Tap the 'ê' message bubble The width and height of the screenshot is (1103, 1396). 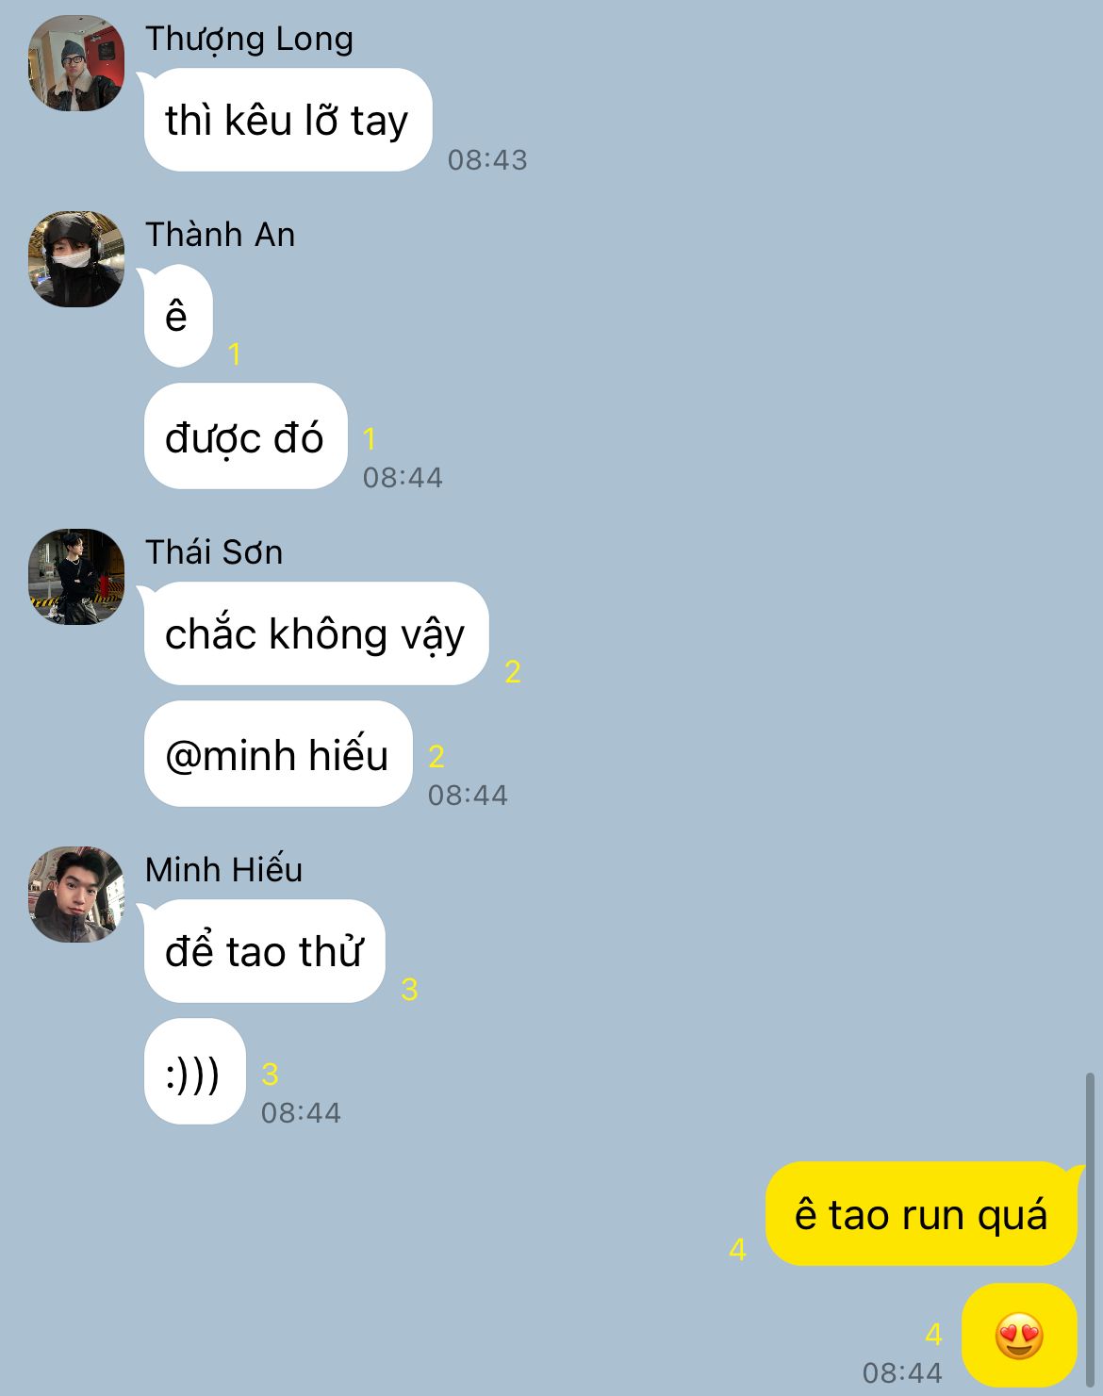click(x=178, y=316)
